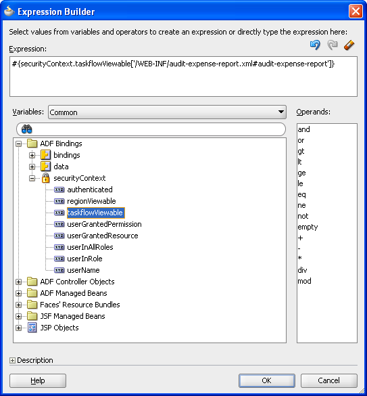Click the securityContext padlock icon
367x396 pixels.
pos(46,178)
